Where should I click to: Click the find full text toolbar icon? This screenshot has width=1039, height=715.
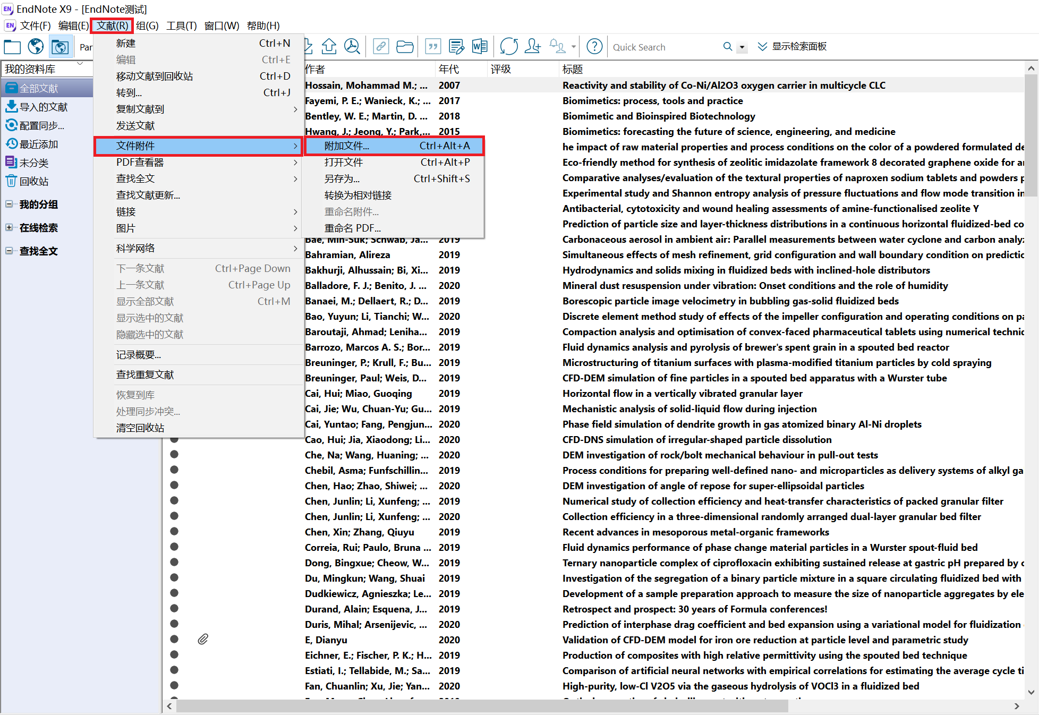point(352,47)
